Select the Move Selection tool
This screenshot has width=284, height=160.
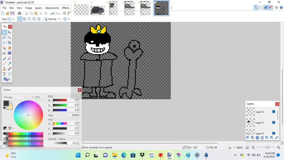9,38
